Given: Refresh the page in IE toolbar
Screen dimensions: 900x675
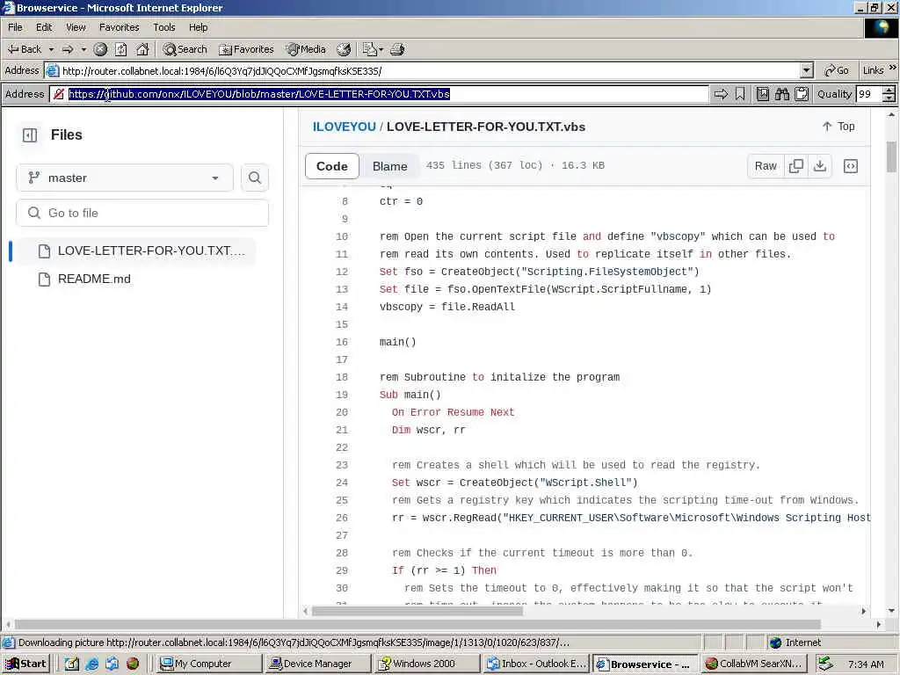Looking at the screenshot, I should pos(121,49).
